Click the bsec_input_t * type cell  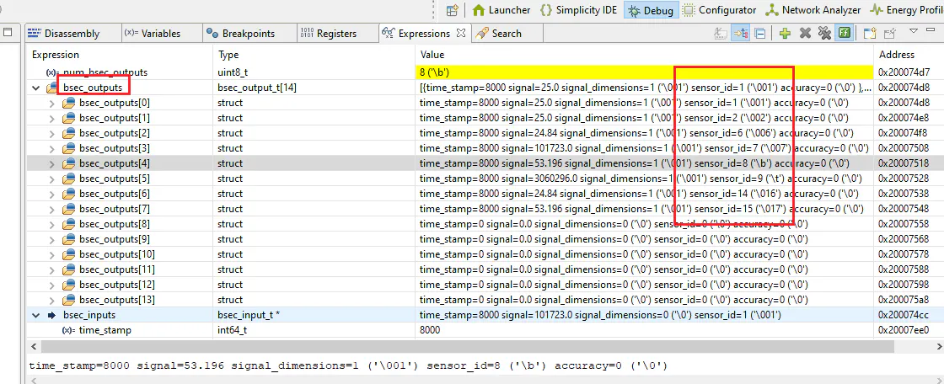248,315
